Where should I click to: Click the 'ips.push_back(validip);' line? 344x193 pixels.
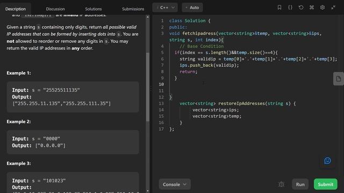(x=209, y=65)
